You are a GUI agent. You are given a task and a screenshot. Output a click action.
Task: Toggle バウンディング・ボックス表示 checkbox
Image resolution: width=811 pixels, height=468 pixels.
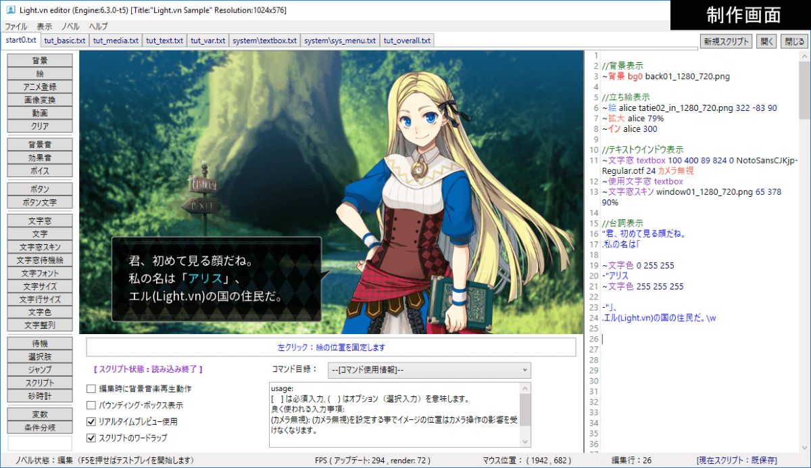pyautogui.click(x=91, y=405)
